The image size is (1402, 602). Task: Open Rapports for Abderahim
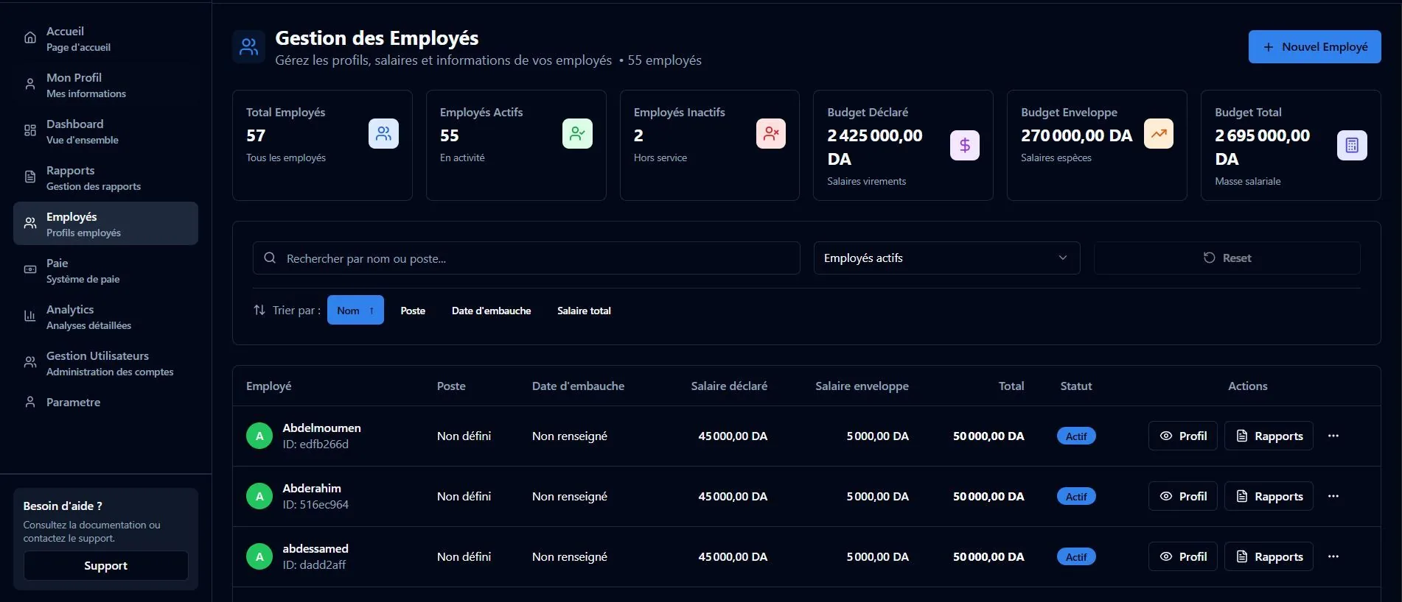tap(1269, 497)
